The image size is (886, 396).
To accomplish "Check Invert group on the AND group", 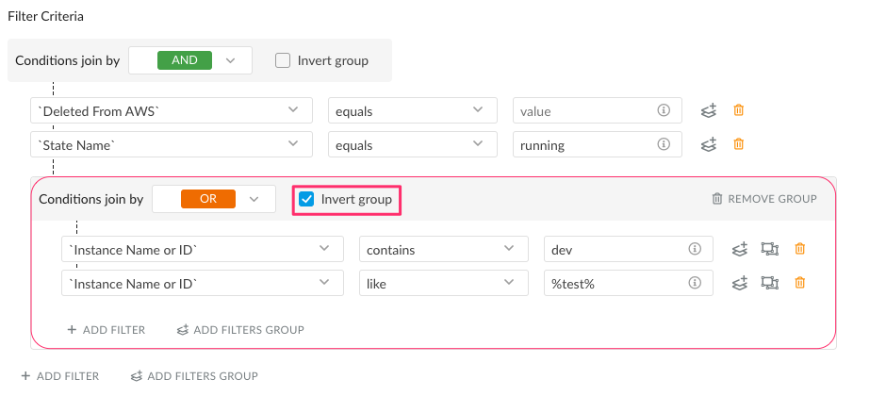I will coord(283,60).
